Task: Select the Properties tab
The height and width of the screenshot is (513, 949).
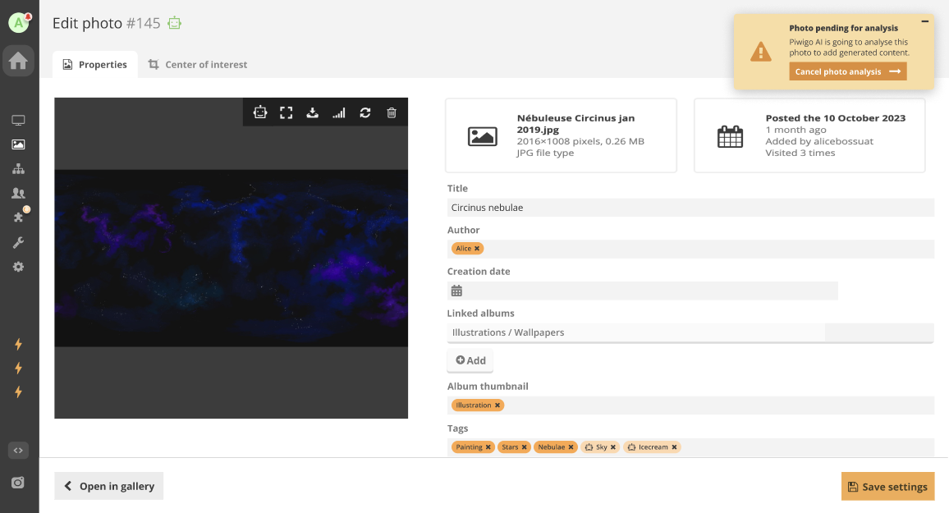Action: 95,65
